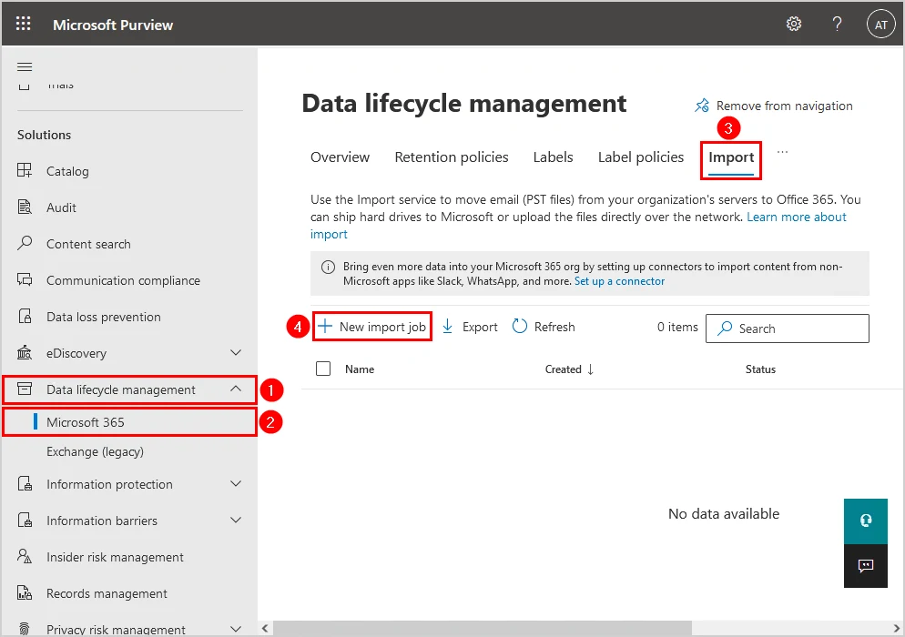Refresh the import jobs list
This screenshot has height=637, width=905.
[543, 326]
